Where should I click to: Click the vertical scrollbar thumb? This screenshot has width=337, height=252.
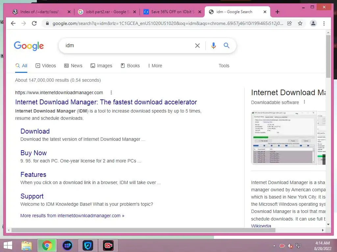click(x=328, y=56)
